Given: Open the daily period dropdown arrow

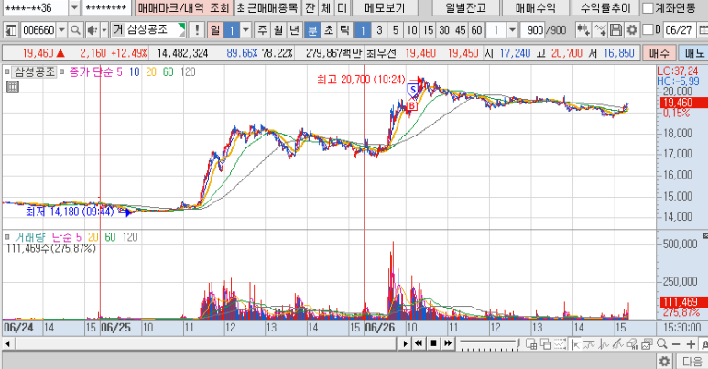Looking at the screenshot, I should tap(245, 30).
